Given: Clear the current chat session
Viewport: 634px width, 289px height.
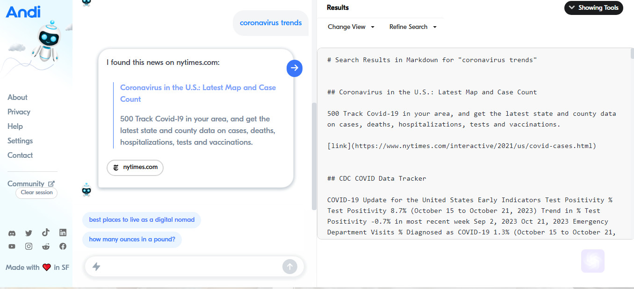Looking at the screenshot, I should 36,192.
